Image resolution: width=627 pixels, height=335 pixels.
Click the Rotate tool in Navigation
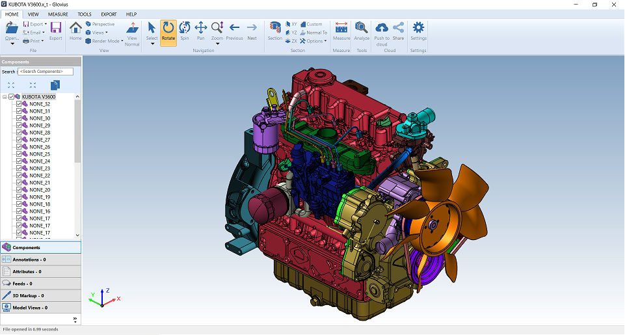click(x=168, y=30)
